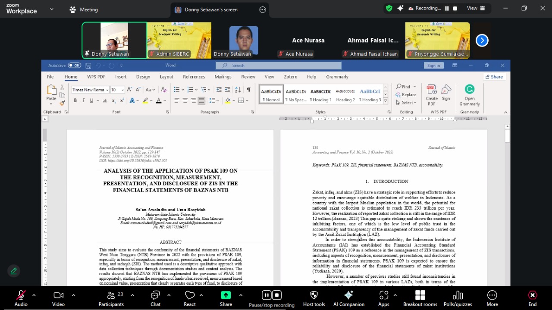Viewport: 552px width, 310px height.
Task: Open Host tools shield
Action: [x=314, y=298]
